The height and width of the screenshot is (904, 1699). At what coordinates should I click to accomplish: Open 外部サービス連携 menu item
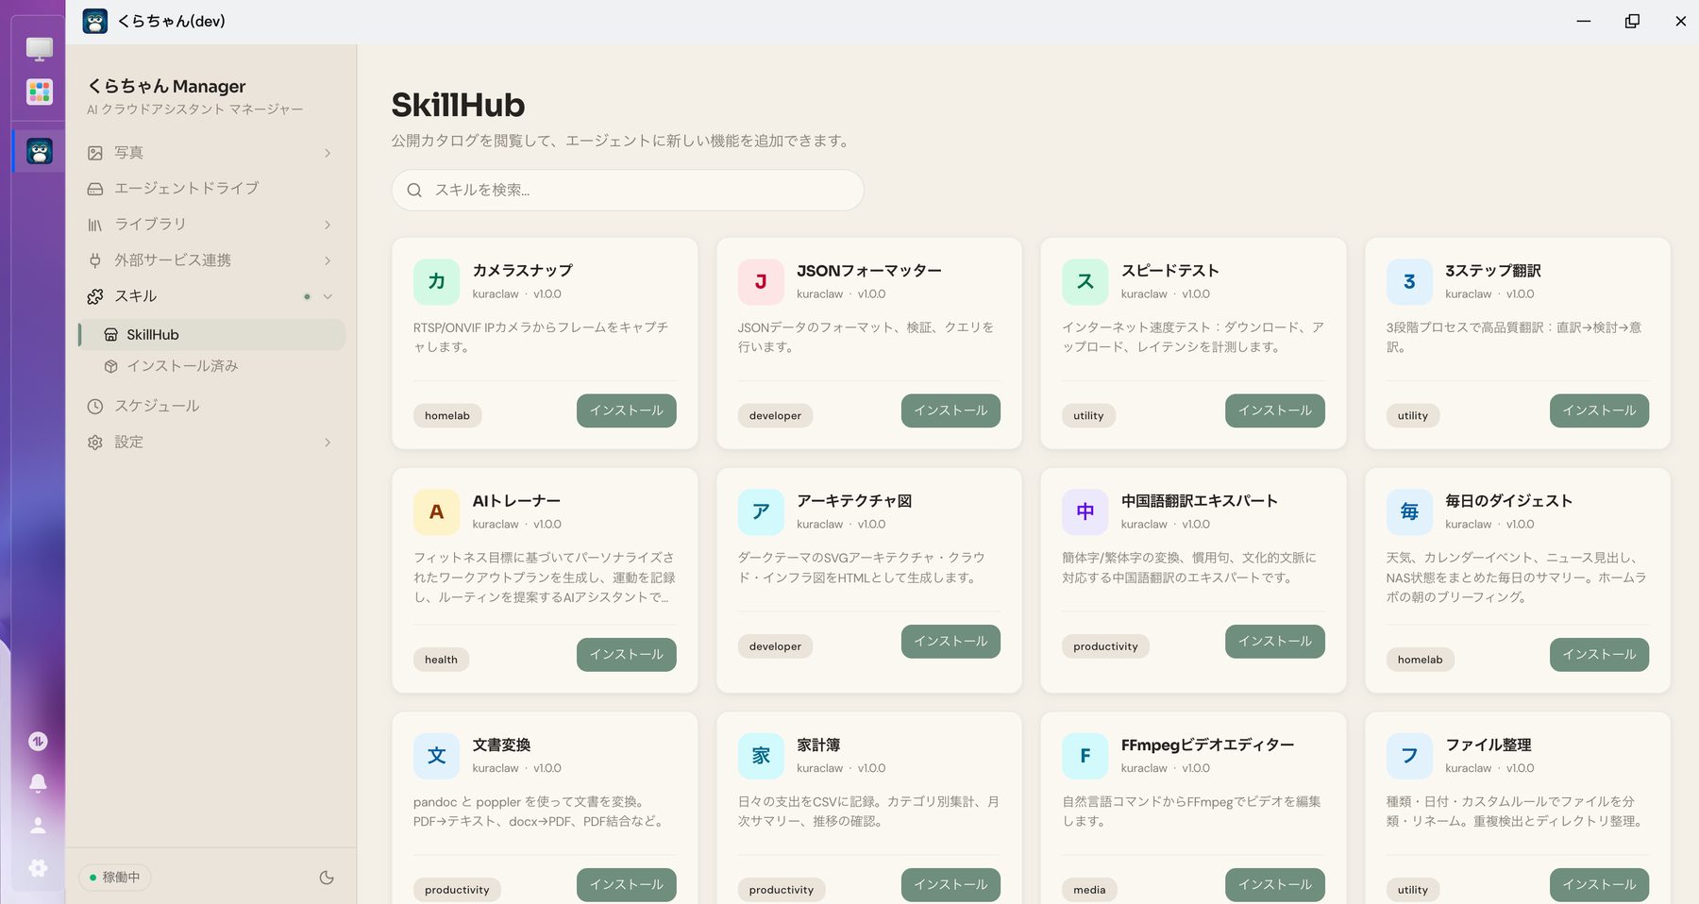tap(211, 260)
